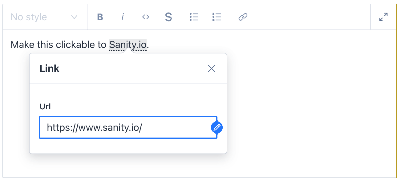Click the chevron next to No style

74,17
